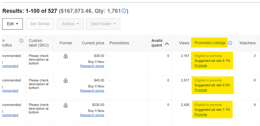
Task: Expand the Sell it faster dropdown
Action: [x=103, y=24]
